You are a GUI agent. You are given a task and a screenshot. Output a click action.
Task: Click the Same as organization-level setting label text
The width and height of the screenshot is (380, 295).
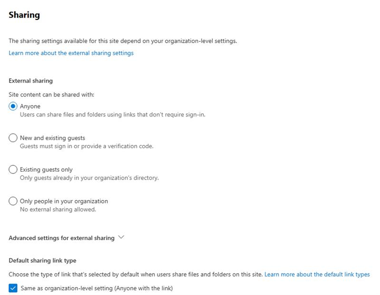pyautogui.click(x=97, y=288)
